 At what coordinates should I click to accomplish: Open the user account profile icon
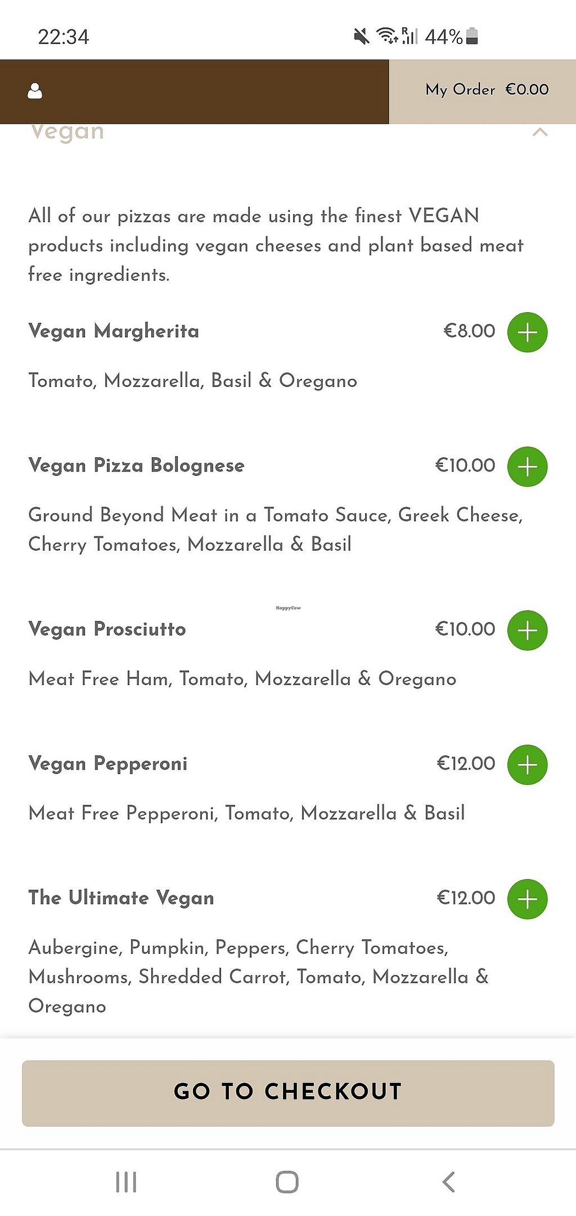pos(35,91)
